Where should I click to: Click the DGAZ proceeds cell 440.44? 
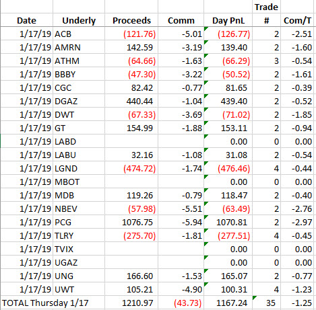131,101
